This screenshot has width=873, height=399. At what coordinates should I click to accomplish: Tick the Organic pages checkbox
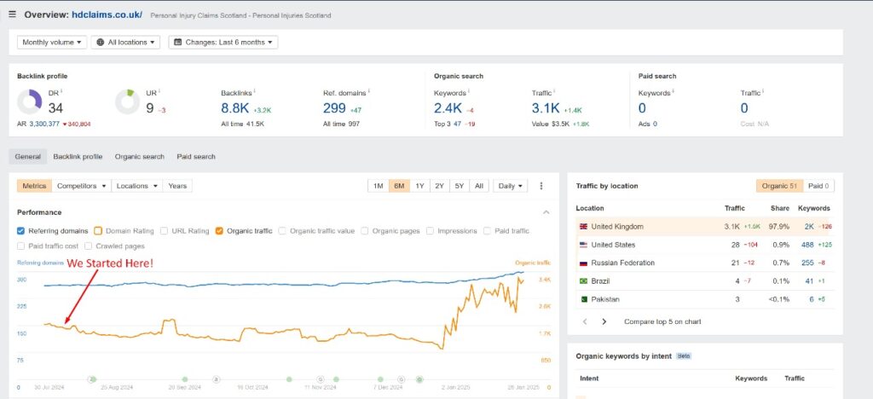pyautogui.click(x=366, y=230)
